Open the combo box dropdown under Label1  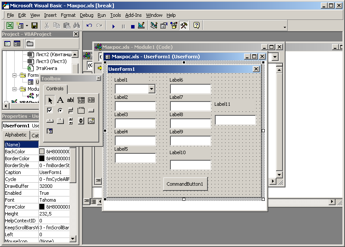point(152,89)
